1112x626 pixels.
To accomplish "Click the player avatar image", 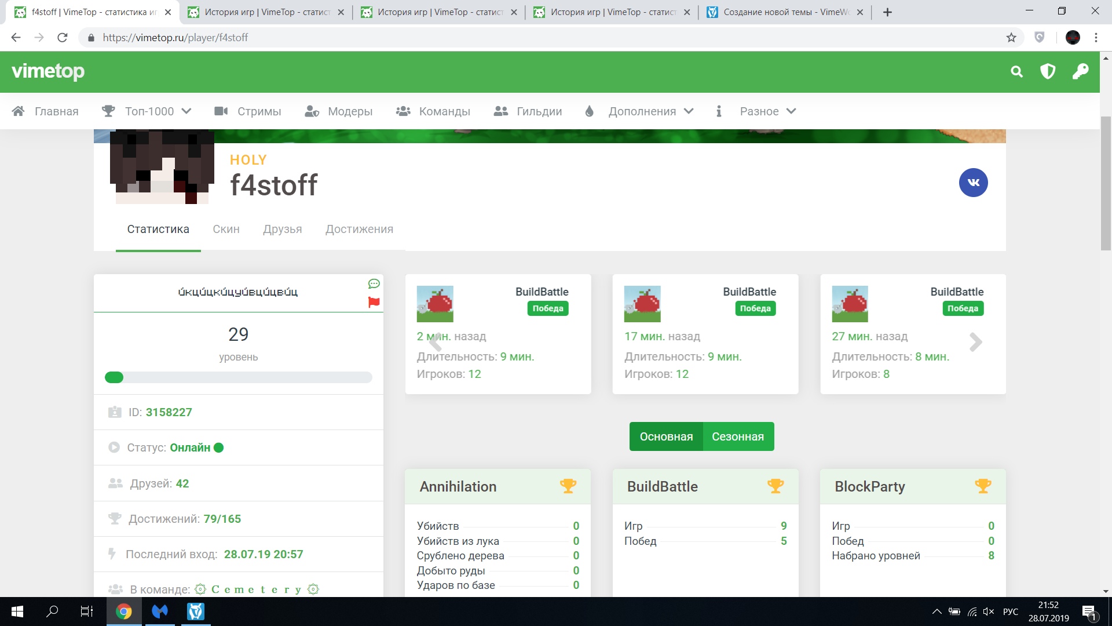I will click(162, 167).
